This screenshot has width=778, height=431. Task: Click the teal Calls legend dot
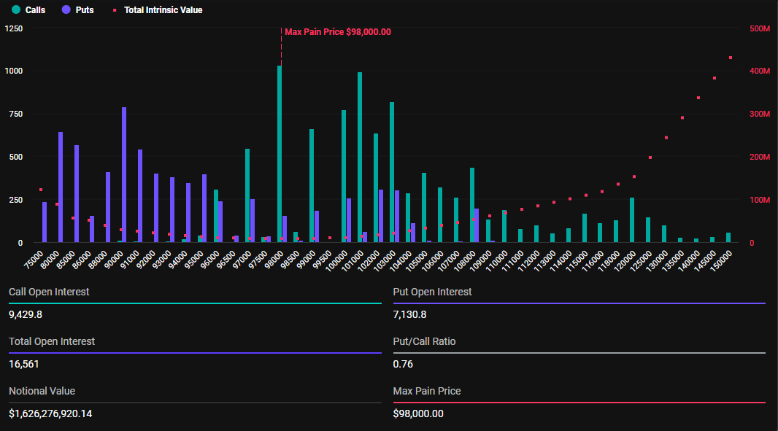(15, 10)
